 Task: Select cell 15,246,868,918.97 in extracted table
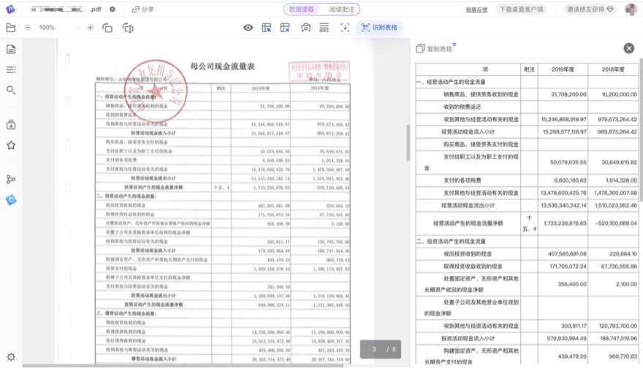(563, 119)
